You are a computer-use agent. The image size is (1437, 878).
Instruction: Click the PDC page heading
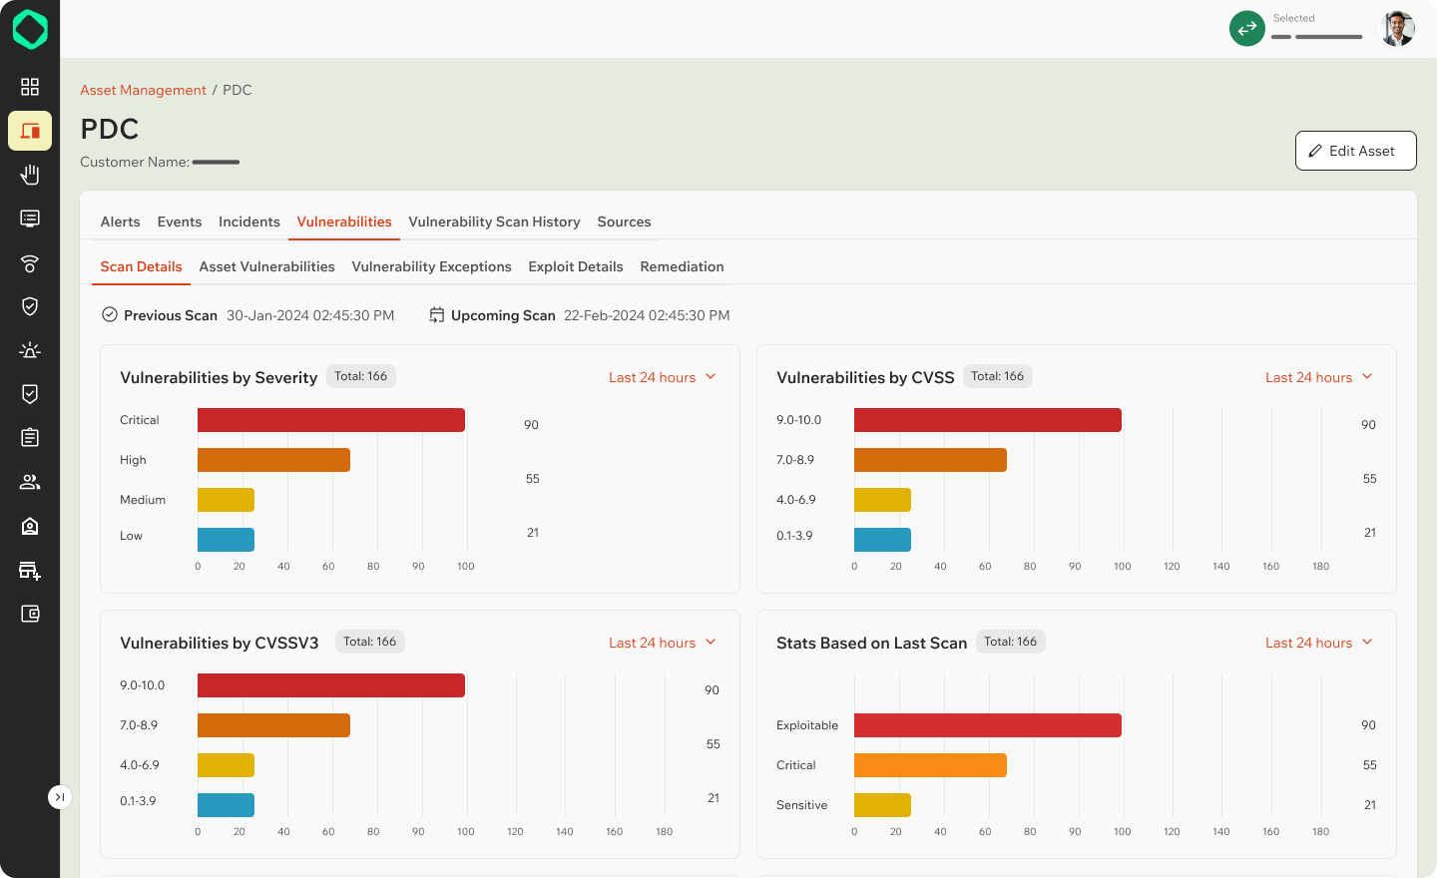(110, 129)
